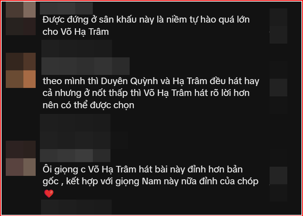Like the "theo mình thì Duyên Quỳnh" comment
303x216 pixels.
pyautogui.click(x=278, y=87)
